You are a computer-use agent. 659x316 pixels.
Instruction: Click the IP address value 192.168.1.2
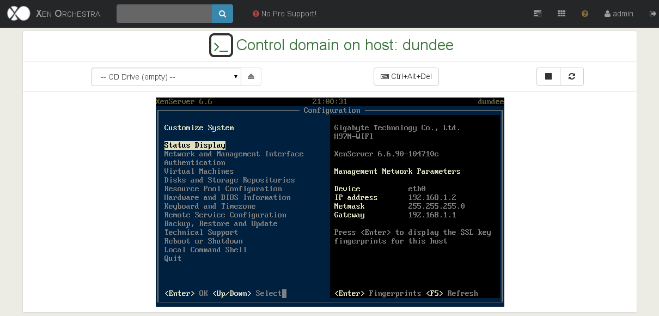point(432,198)
